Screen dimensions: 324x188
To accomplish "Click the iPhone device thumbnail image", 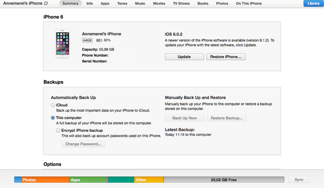I will click(63, 44).
